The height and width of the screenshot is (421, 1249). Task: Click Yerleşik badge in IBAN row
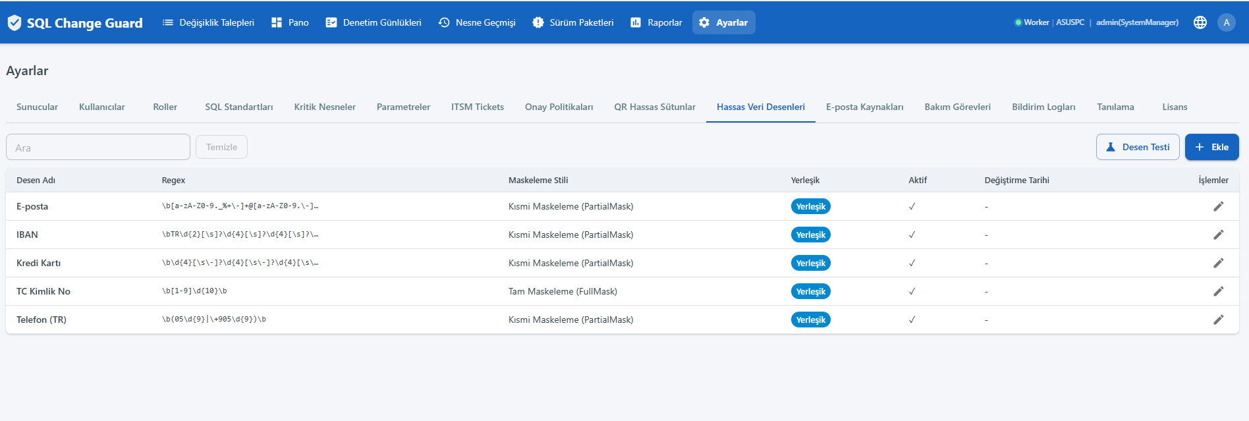pos(810,235)
